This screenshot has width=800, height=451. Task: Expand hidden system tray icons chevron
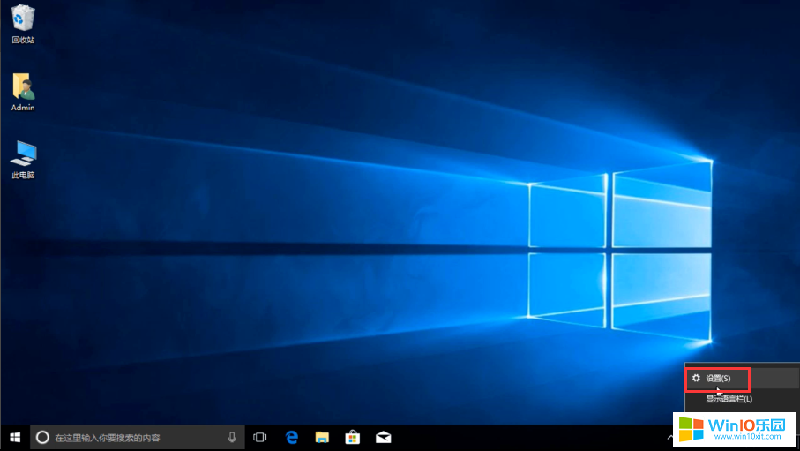[x=669, y=437]
